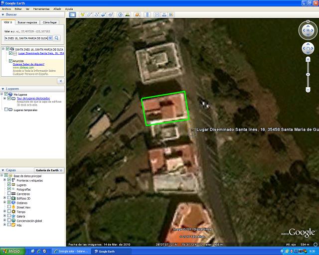Add a path from the toolbar
Viewport: 319px width, 255px height.
click(x=97, y=14)
